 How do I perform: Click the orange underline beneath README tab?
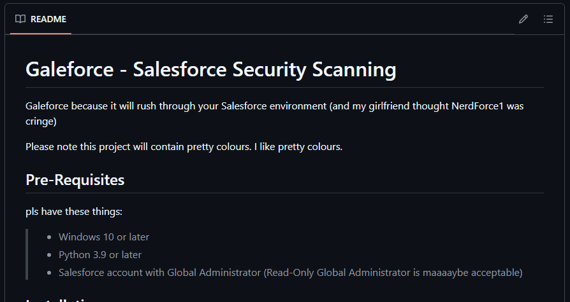pos(41,34)
